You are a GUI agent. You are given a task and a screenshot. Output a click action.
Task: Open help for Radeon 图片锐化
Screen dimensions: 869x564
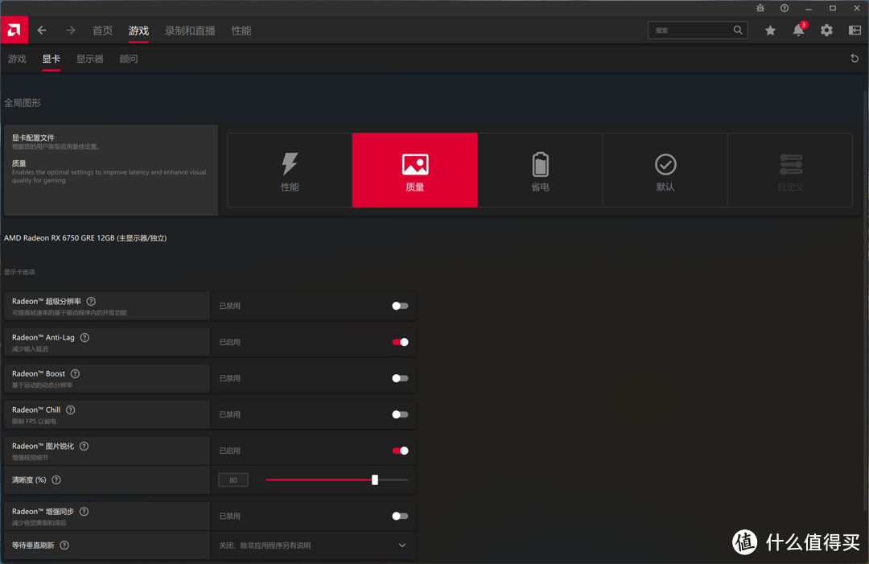(84, 446)
